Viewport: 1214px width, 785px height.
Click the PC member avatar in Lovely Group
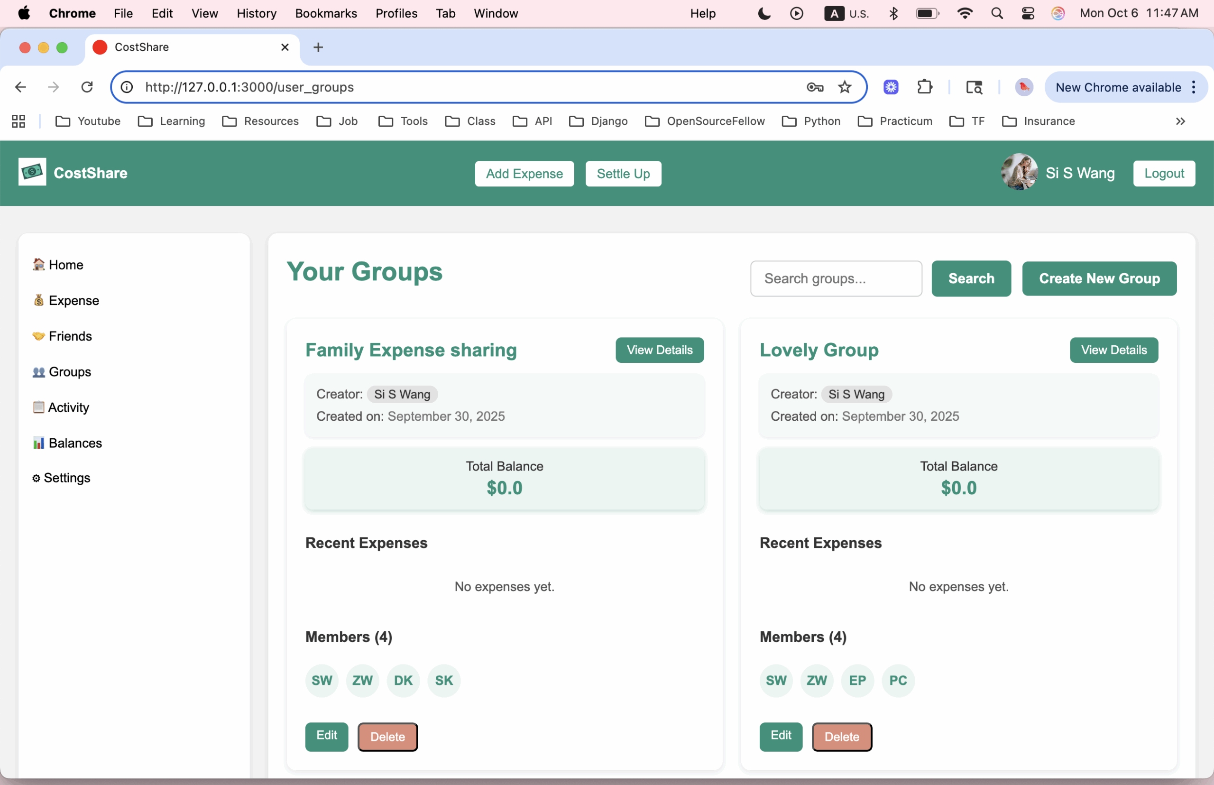pyautogui.click(x=898, y=680)
